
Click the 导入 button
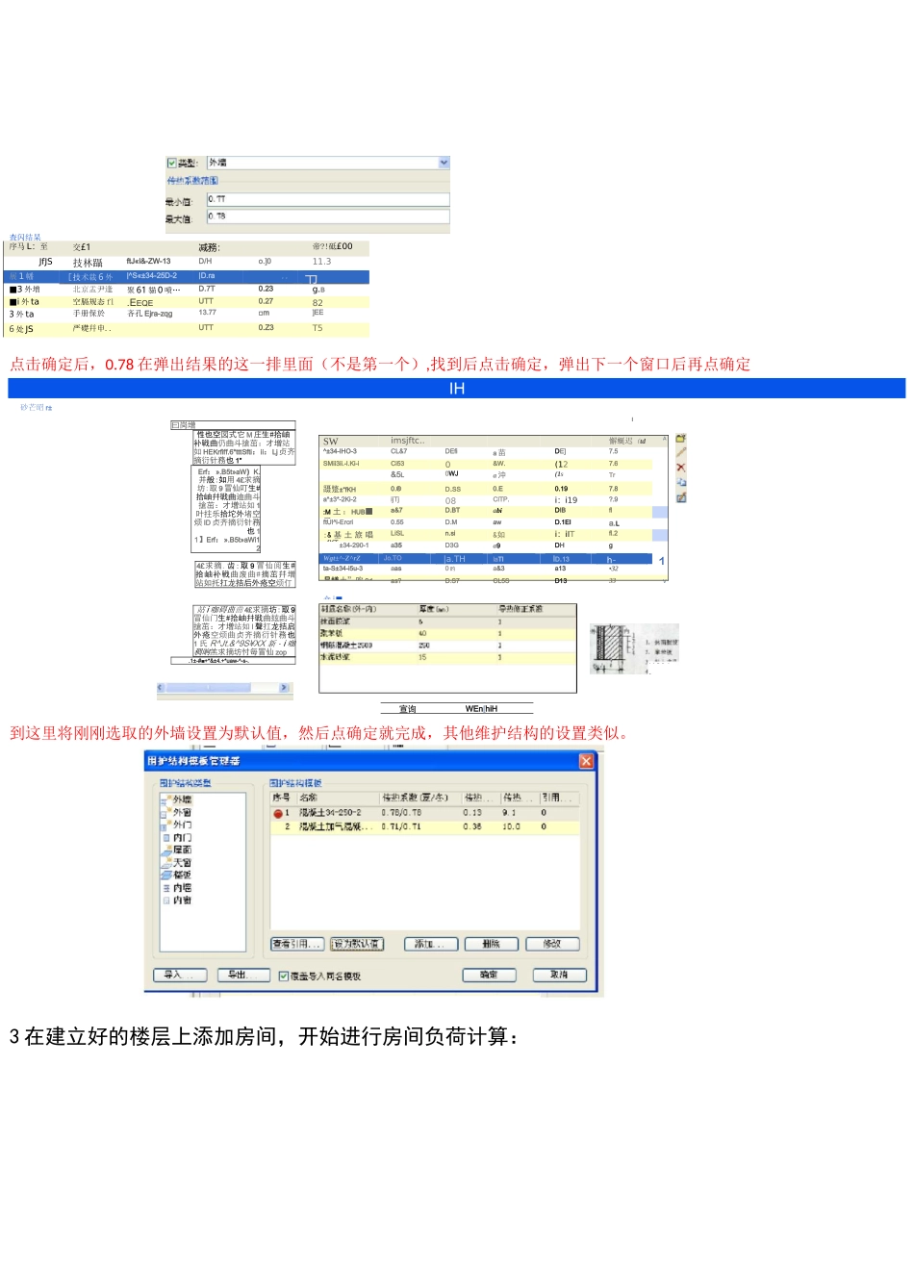click(180, 975)
